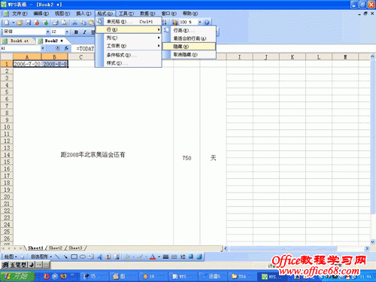
Task: Cut selection with the scissors icon
Action: [x=74, y=23]
